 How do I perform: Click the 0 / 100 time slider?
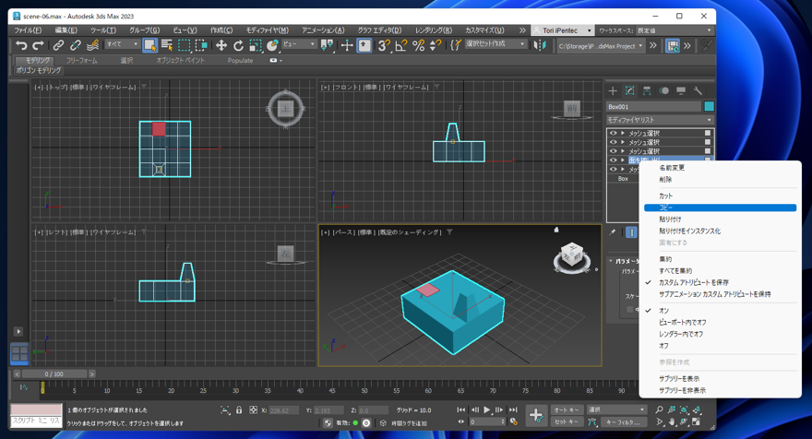[x=54, y=374]
